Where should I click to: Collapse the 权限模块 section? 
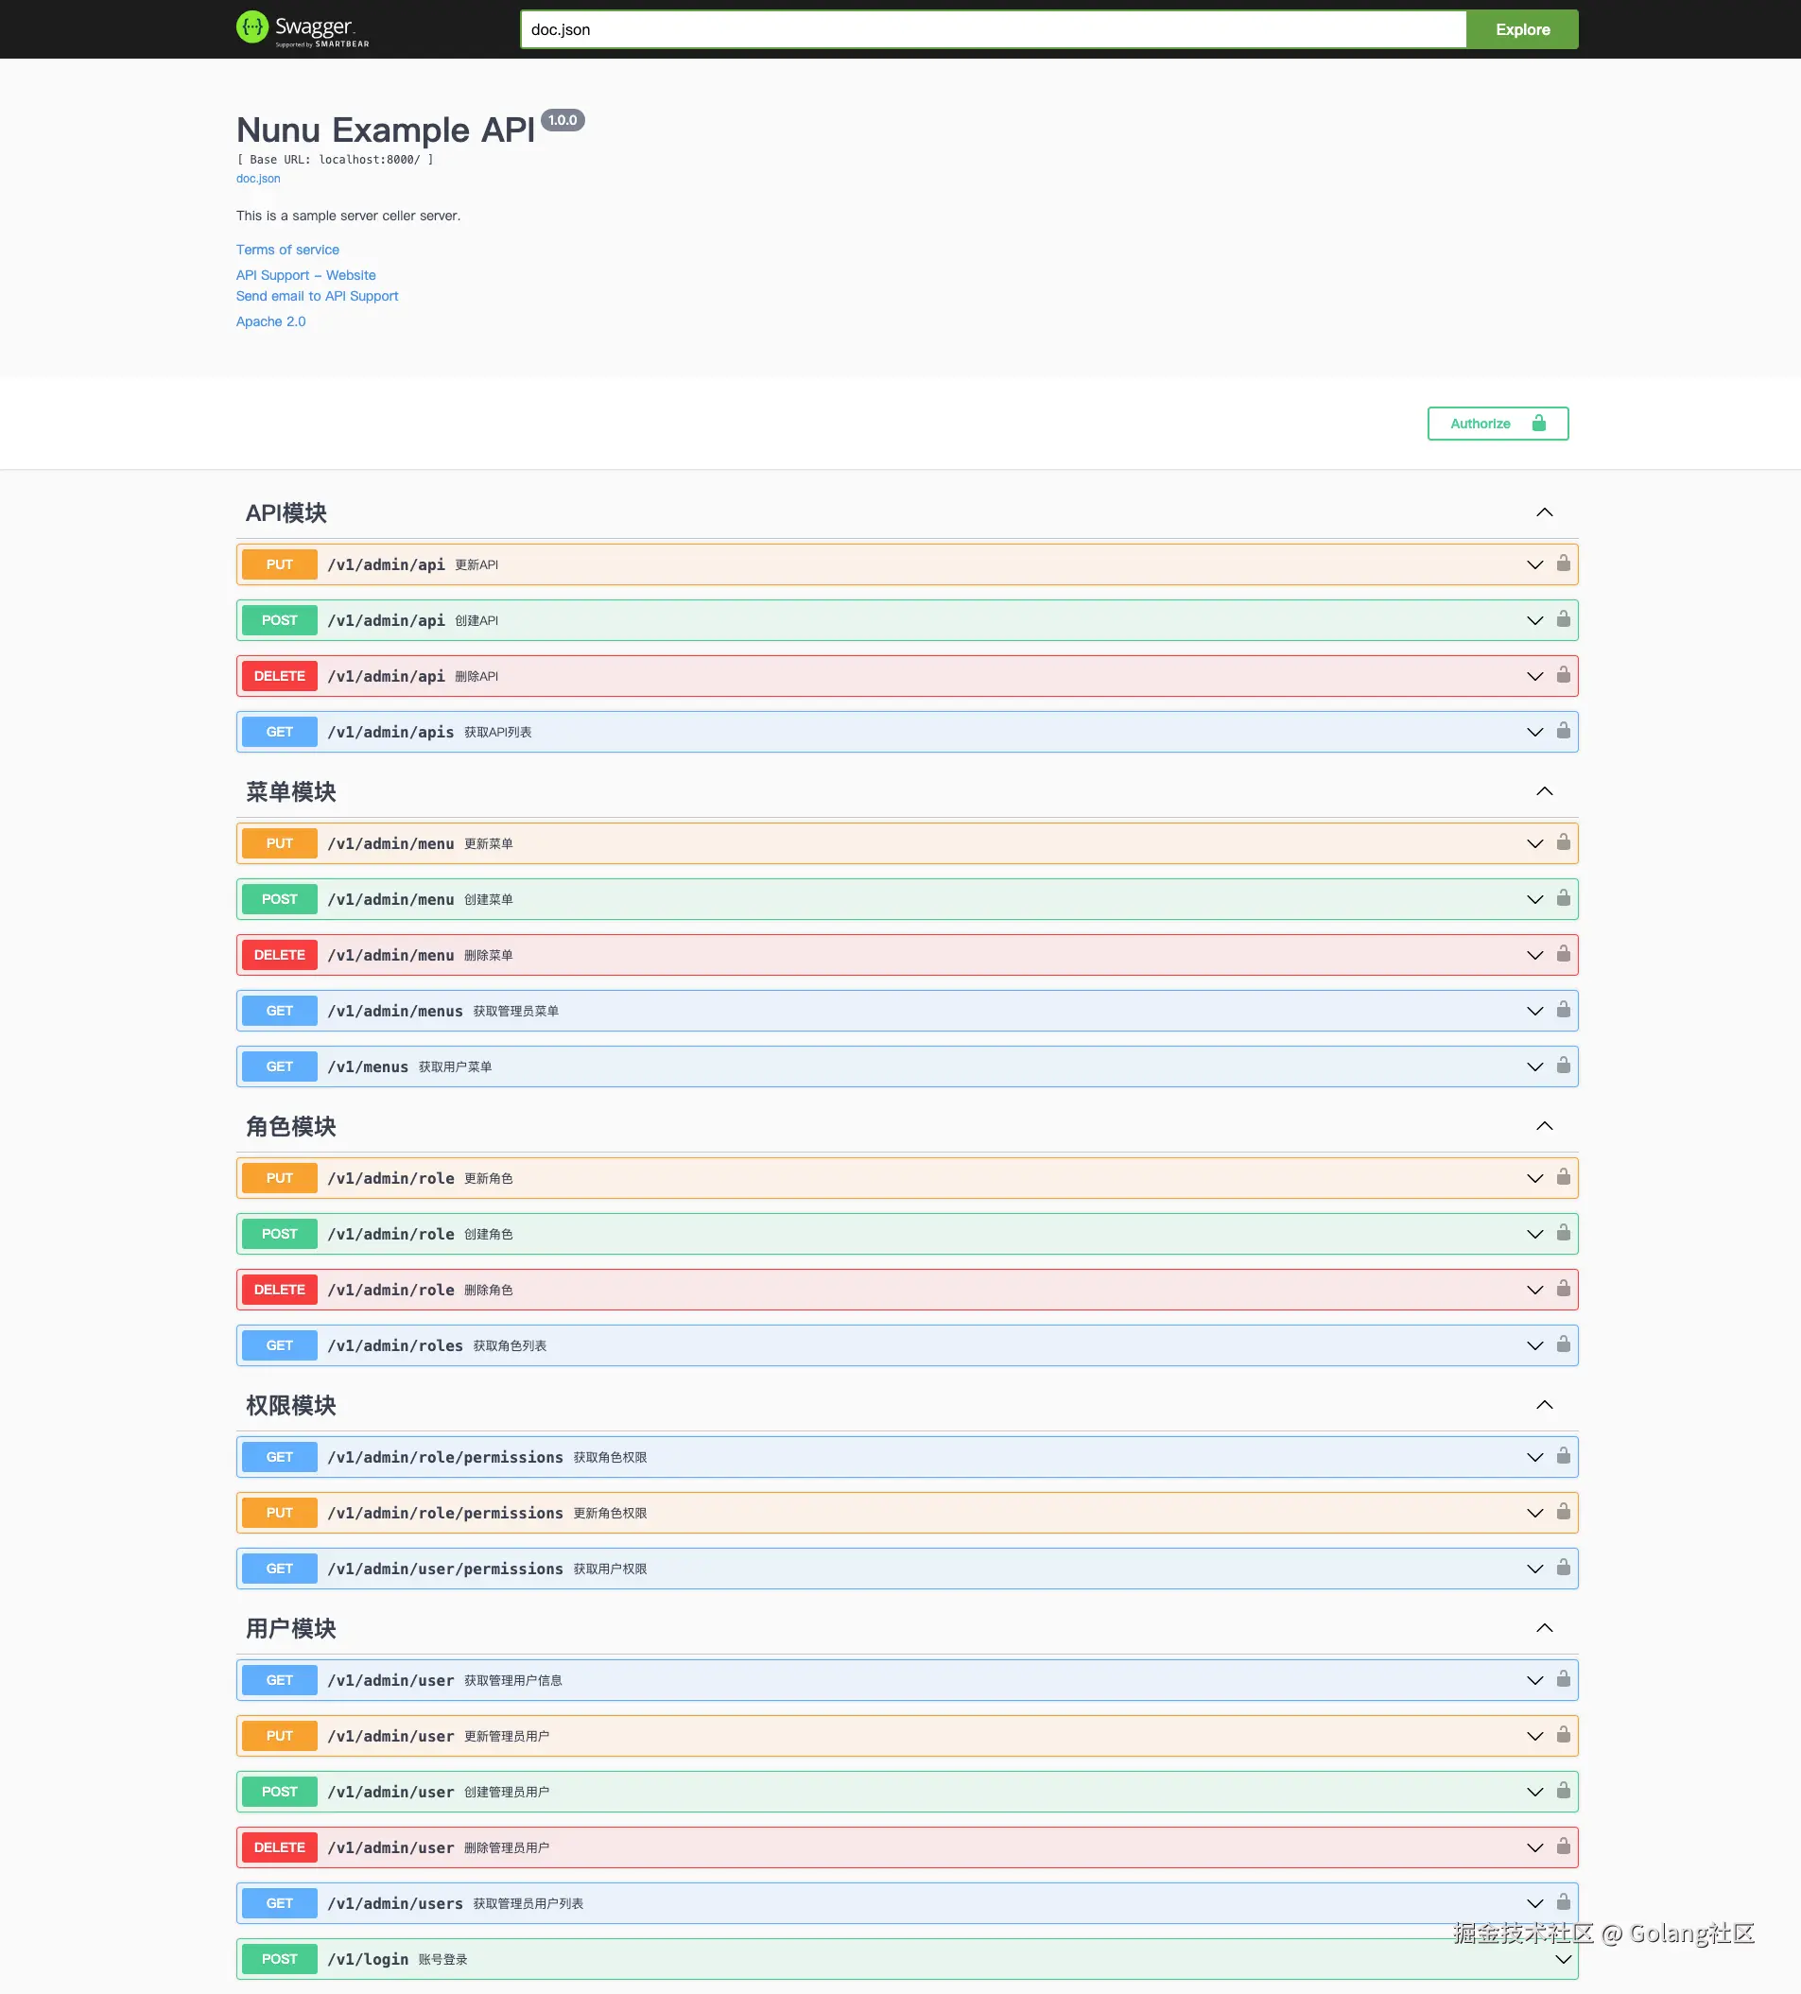pos(1544,1405)
